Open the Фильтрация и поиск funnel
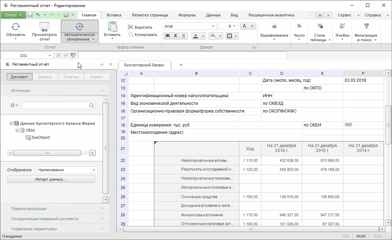Viewport: 392px width, 240px height. [x=366, y=26]
